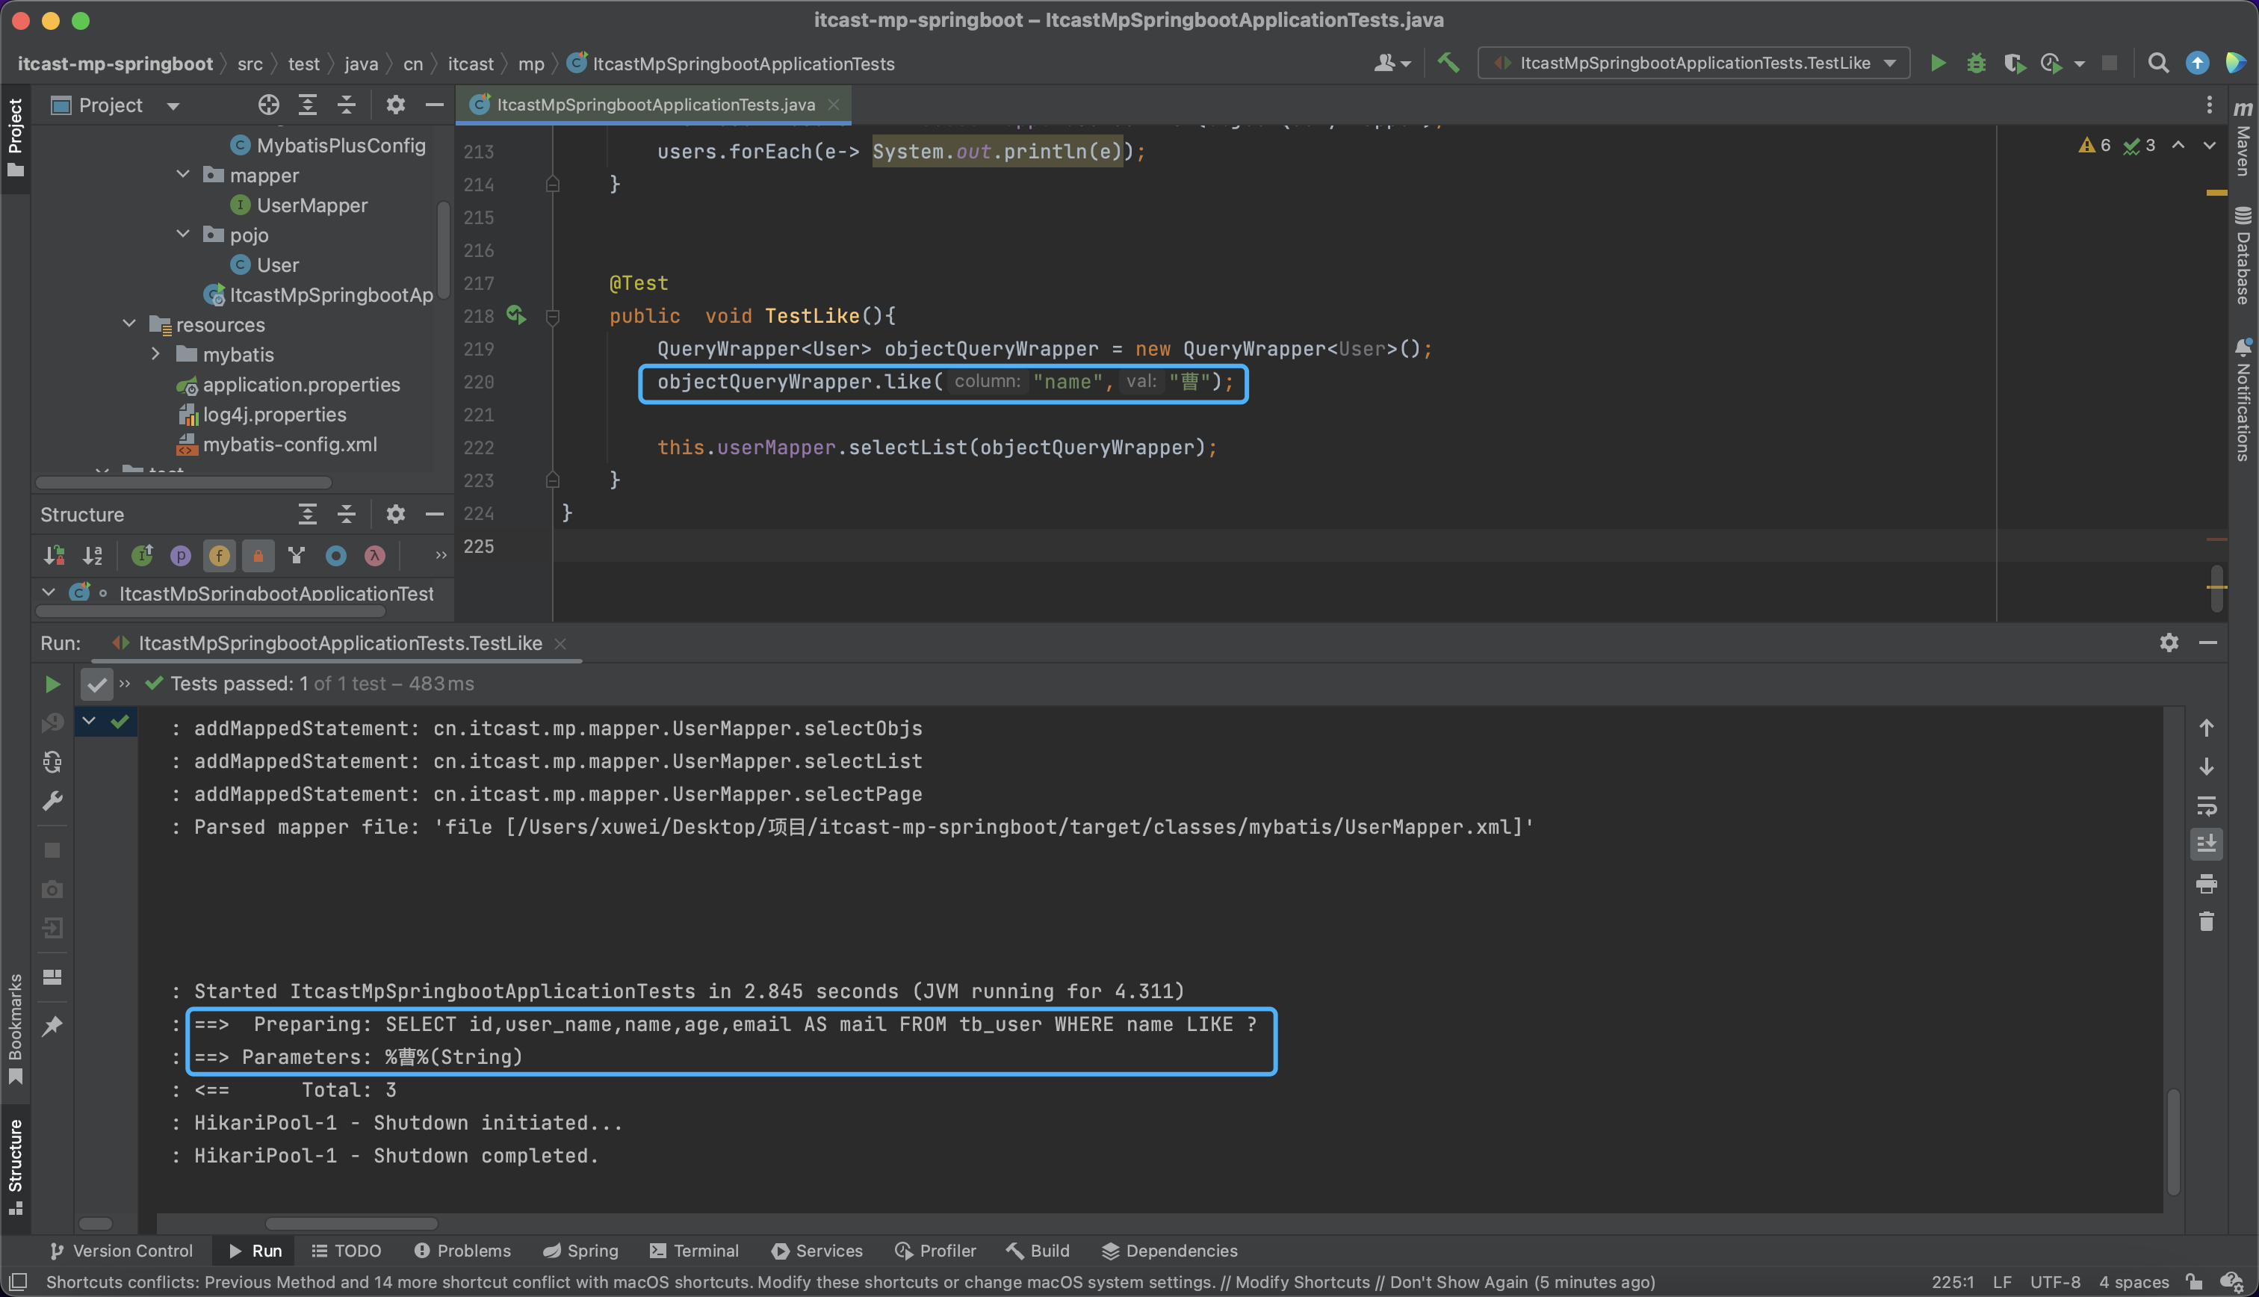Click the console horizontal scrollbar
Image resolution: width=2259 pixels, height=1297 pixels.
[351, 1224]
